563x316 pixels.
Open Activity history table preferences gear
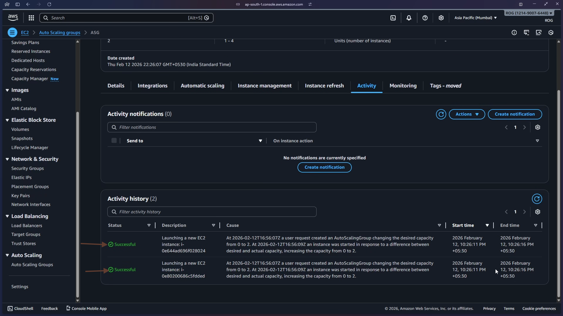click(538, 212)
